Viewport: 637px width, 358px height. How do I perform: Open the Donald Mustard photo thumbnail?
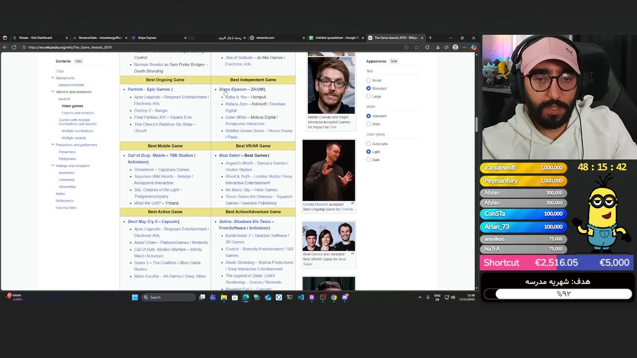328,170
